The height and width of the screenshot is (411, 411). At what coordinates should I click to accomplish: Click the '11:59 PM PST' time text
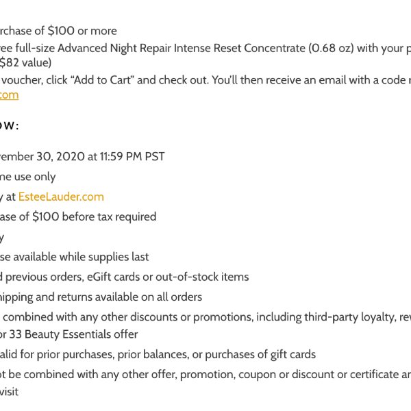[132, 156]
